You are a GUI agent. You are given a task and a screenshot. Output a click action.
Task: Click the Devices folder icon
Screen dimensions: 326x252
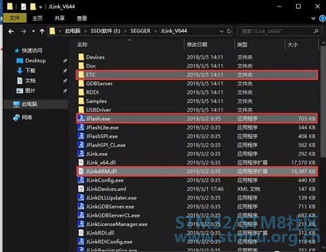pyautogui.click(x=81, y=57)
